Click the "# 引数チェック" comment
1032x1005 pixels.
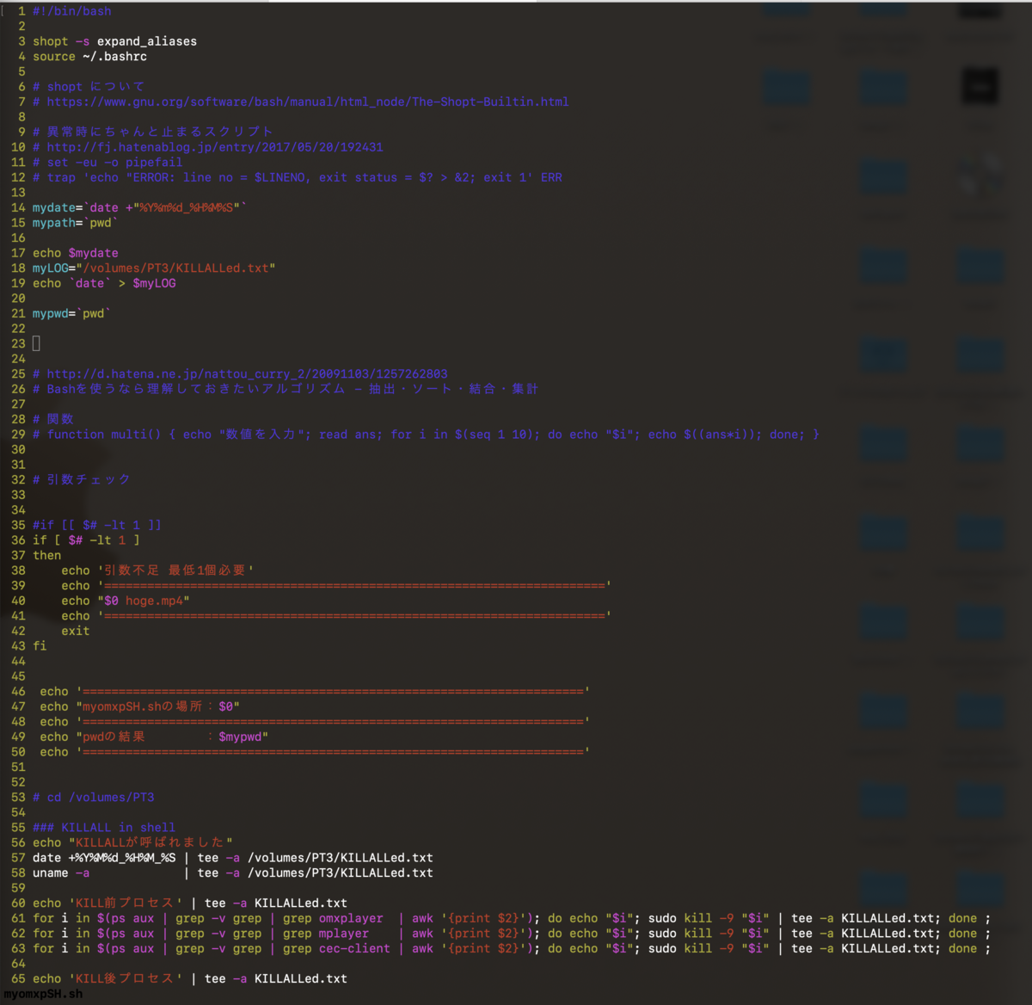(82, 479)
